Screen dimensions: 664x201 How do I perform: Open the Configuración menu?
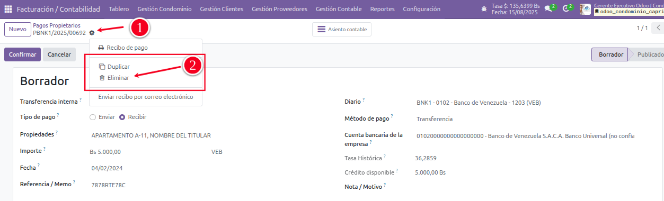[x=421, y=9]
